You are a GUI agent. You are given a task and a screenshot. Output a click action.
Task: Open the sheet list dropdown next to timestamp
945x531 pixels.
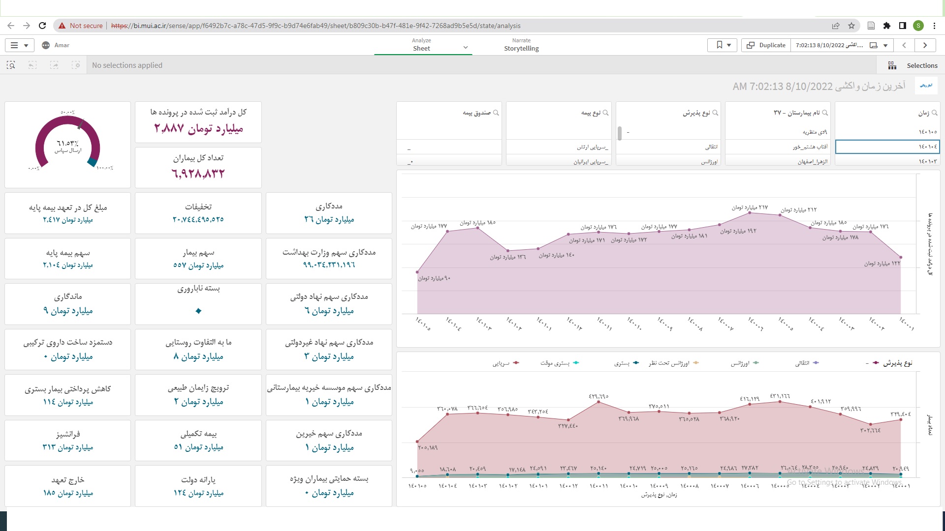click(x=880, y=45)
